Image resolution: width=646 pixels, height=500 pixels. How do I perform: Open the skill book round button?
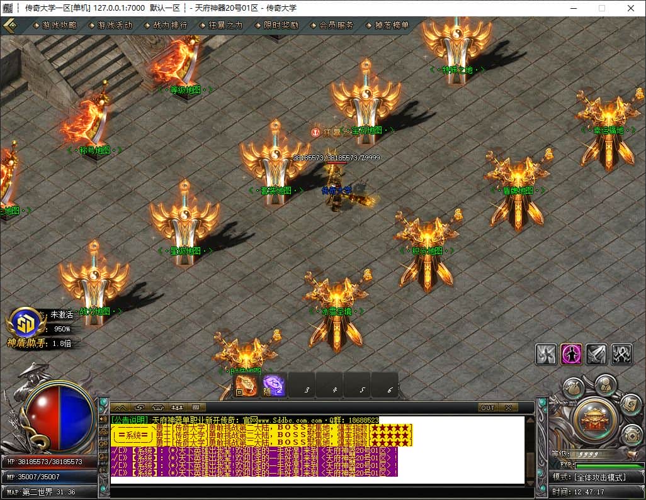point(630,406)
